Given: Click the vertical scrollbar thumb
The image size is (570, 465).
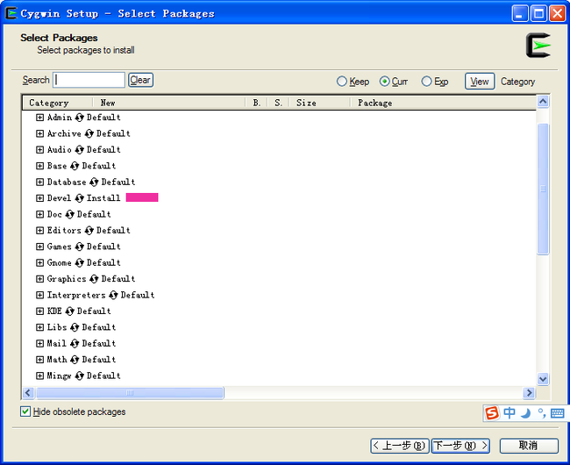Looking at the screenshot, I should coord(543,189).
